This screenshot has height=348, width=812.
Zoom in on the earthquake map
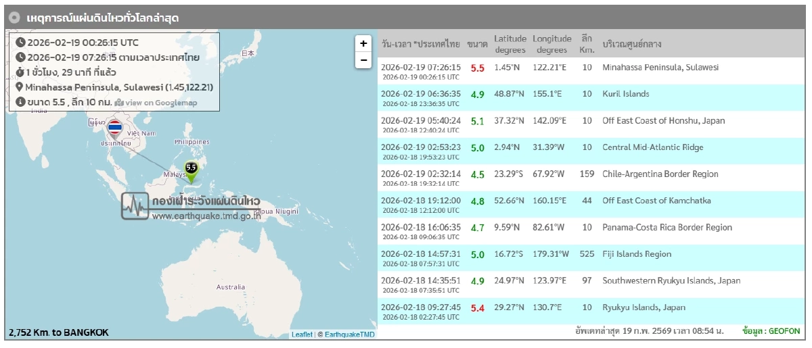[x=363, y=43]
